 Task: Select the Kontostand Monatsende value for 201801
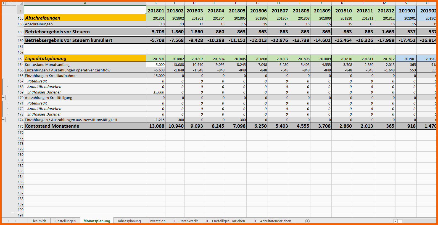(x=156, y=126)
